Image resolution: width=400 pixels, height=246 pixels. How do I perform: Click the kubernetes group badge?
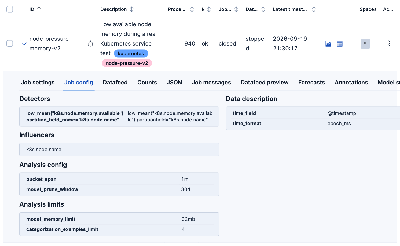pos(131,53)
